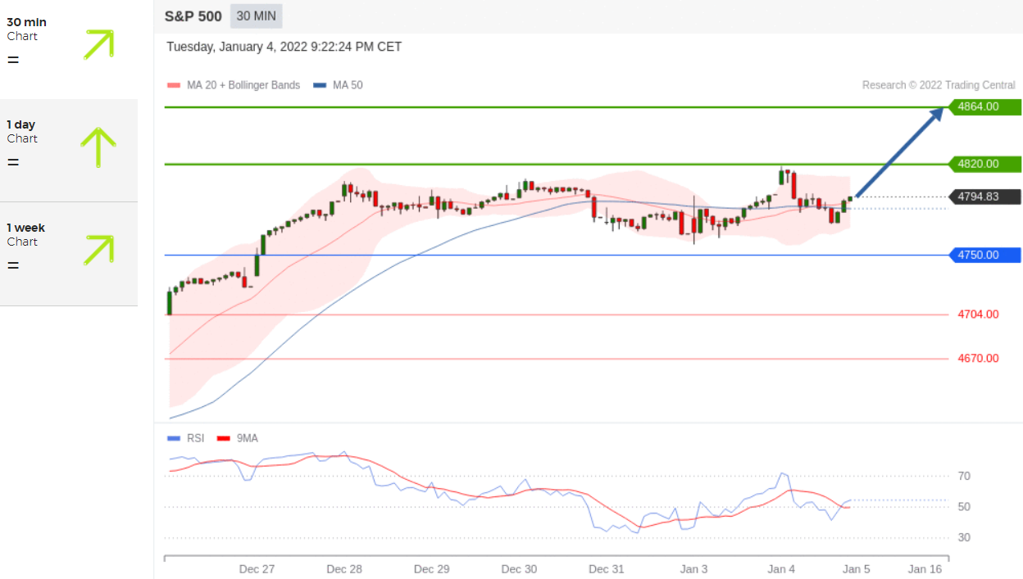Click the Jan 16 date axis label
Image resolution: width=1023 pixels, height=579 pixels.
click(x=925, y=569)
